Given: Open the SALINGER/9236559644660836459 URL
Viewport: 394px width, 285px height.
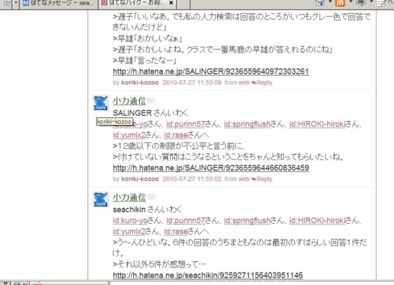Looking at the screenshot, I should click(x=211, y=168).
